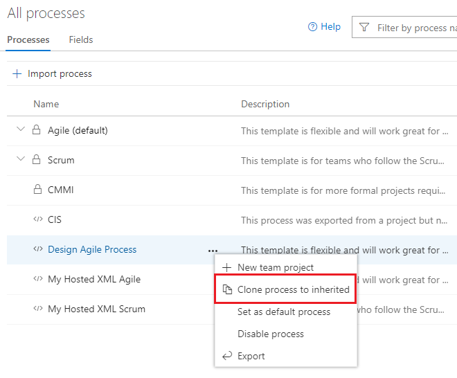
Task: Click the lock icon beside CMMI
Action: coord(37,189)
